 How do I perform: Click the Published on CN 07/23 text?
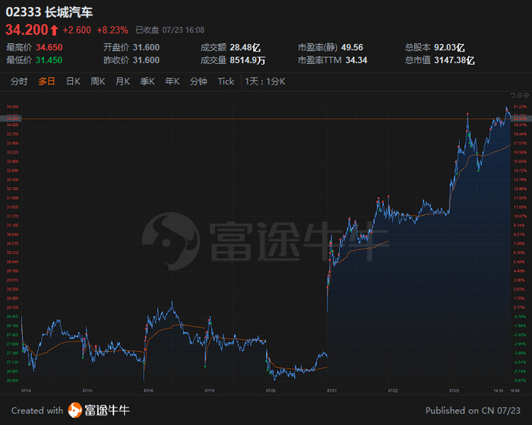473,411
